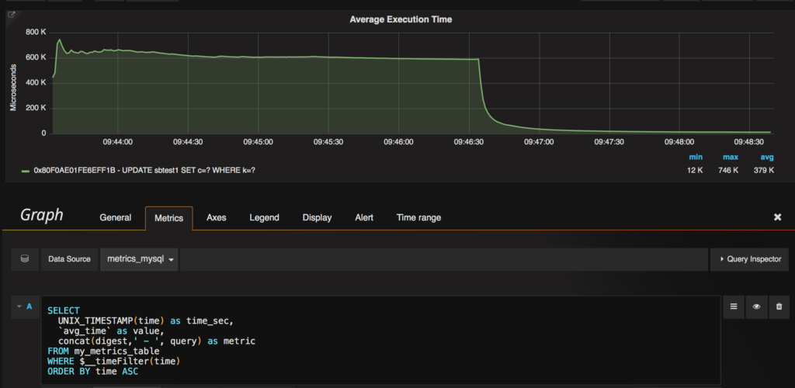Screen dimensions: 795x388
Task: Sort legend by the max column header
Action: click(729, 156)
